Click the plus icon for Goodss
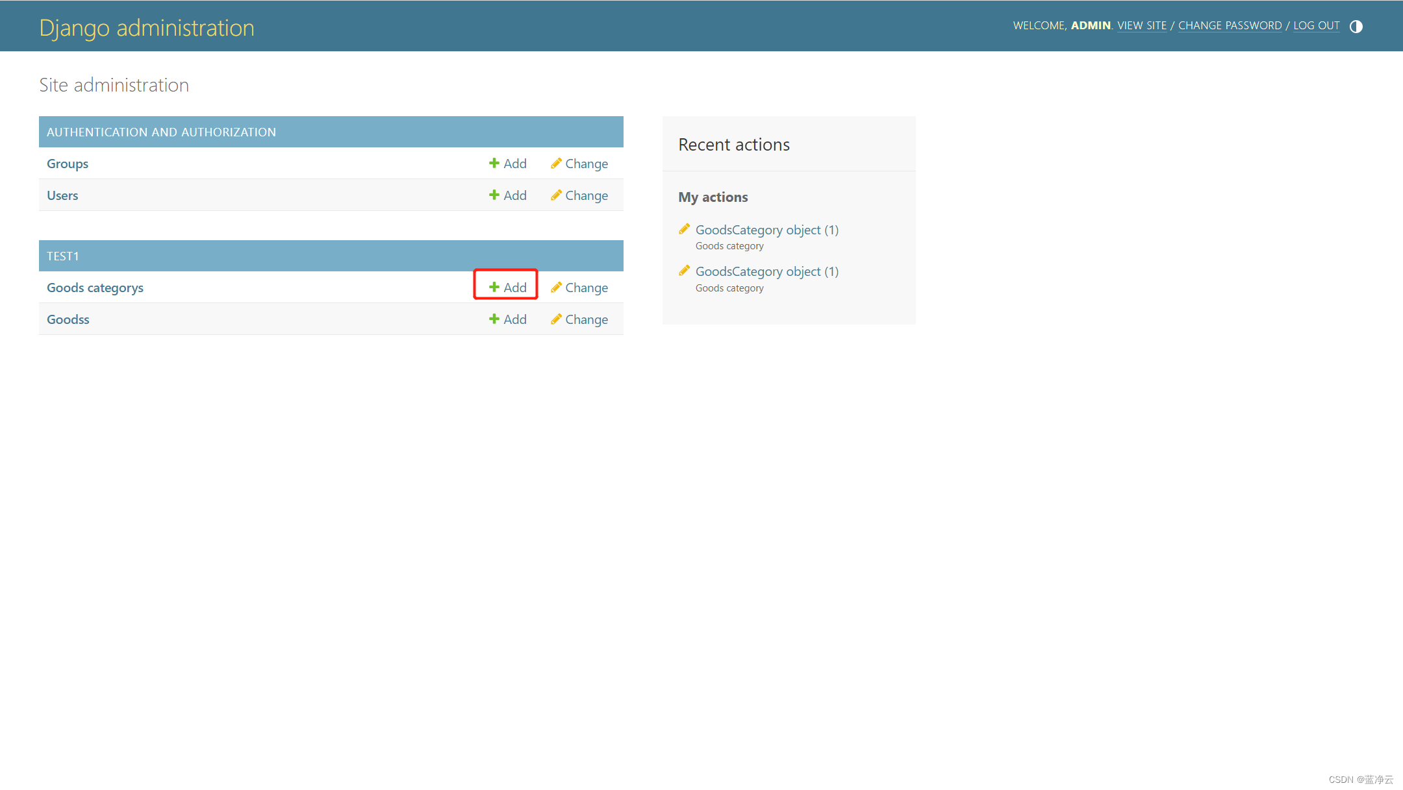Image resolution: width=1403 pixels, height=790 pixels. 494,319
